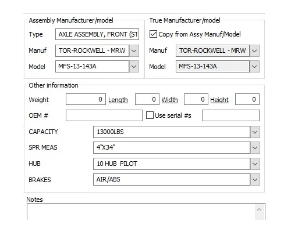Click the serial numbers field beside Use serial #s

(x=230, y=115)
